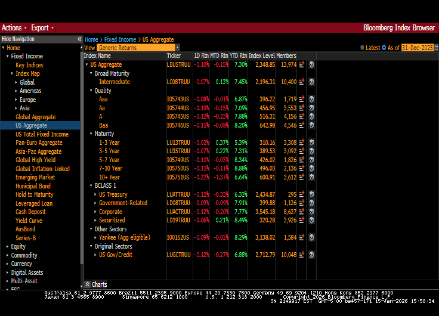
Task: Collapse the BCLASS 1 group
Action: (91, 185)
